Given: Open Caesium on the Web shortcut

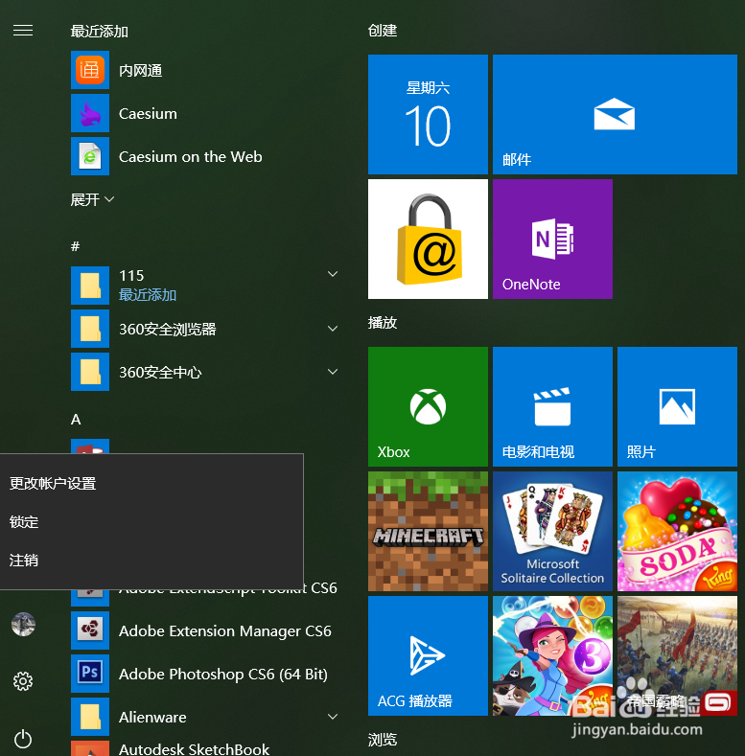Looking at the screenshot, I should (205, 156).
